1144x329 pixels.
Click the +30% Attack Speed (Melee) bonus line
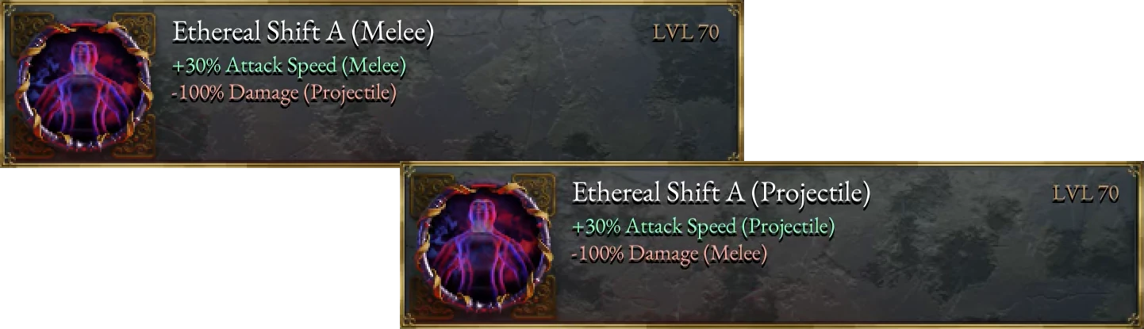290,66
